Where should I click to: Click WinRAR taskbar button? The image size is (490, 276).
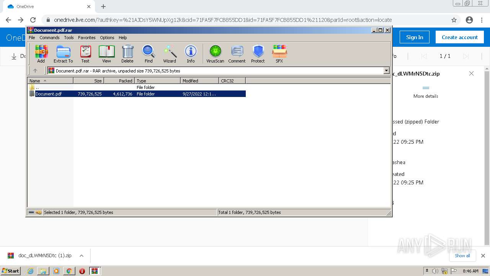95,271
